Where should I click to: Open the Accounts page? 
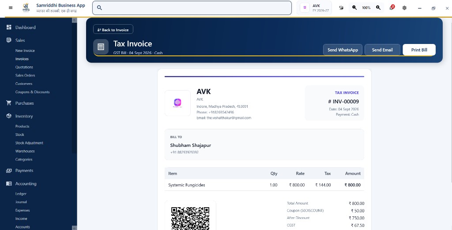[23, 227]
